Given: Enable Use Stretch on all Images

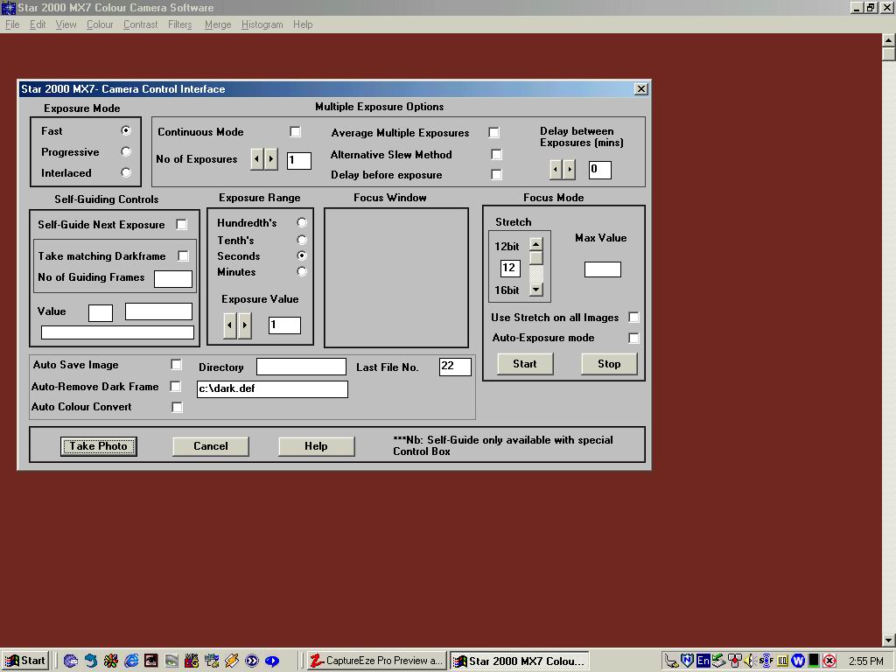Looking at the screenshot, I should click(x=633, y=317).
